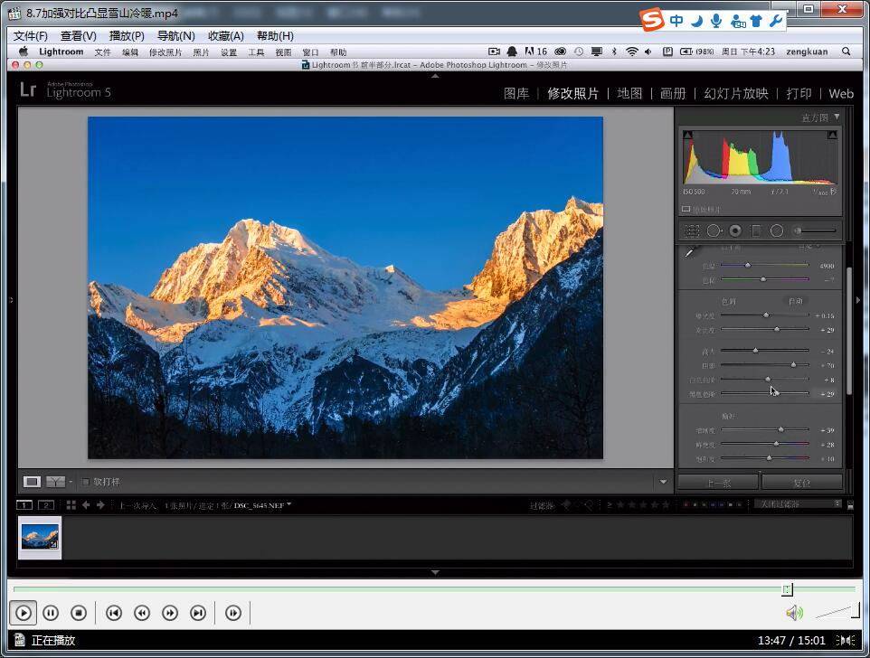Click the Stop button in player
870x658 pixels.
[79, 613]
